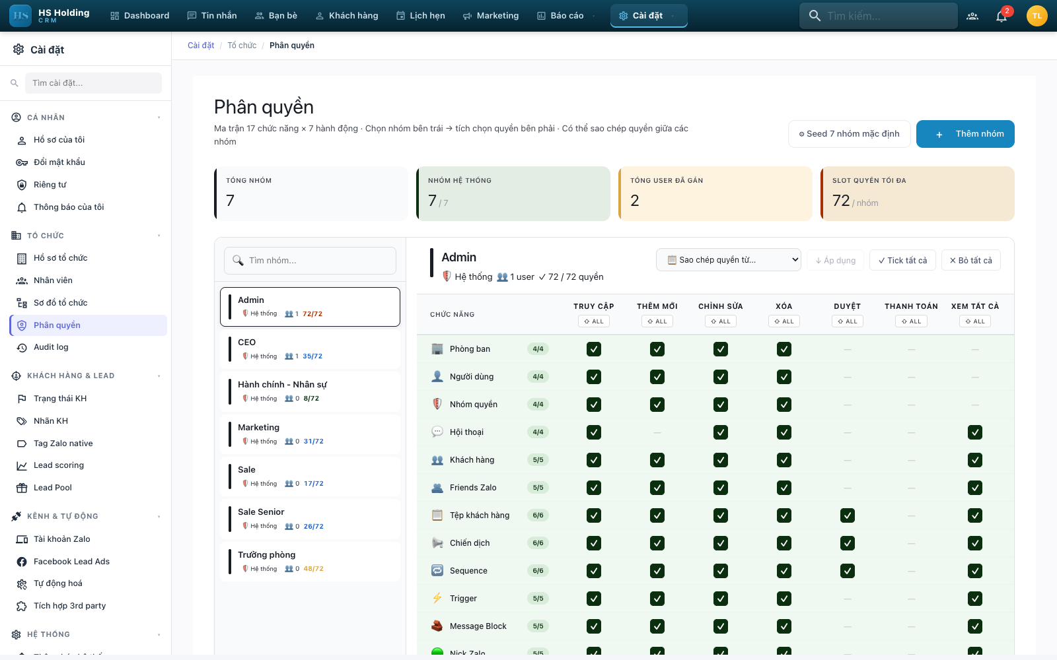The width and height of the screenshot is (1057, 660).
Task: Open the Marketing menu in top navigation
Action: click(x=491, y=16)
